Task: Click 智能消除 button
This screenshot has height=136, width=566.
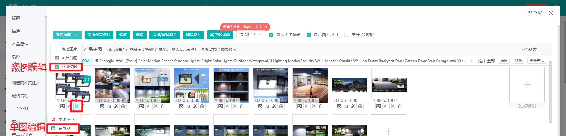Action: coord(220,35)
